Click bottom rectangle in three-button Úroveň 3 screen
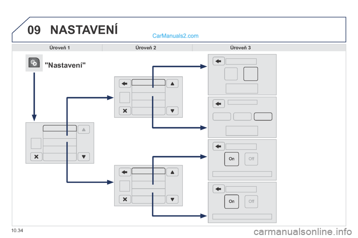The height and width of the screenshot is (238, 358). (242, 131)
